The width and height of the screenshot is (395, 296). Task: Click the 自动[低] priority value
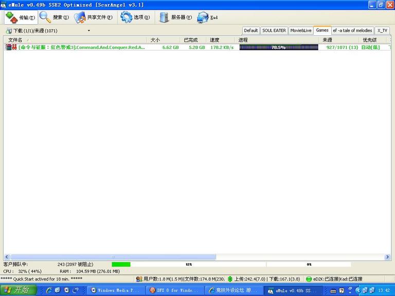click(370, 47)
